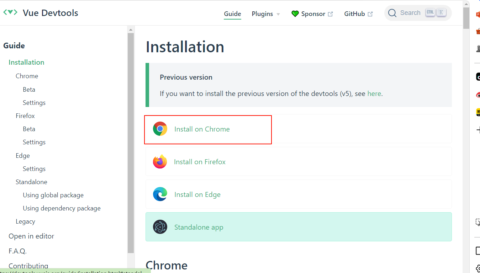Click the Firefox browser icon
Screen dimensions: 480x273
160,161
